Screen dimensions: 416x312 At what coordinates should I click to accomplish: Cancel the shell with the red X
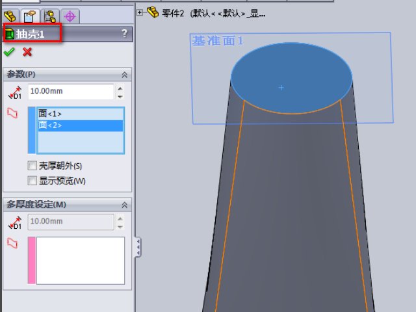coord(27,52)
